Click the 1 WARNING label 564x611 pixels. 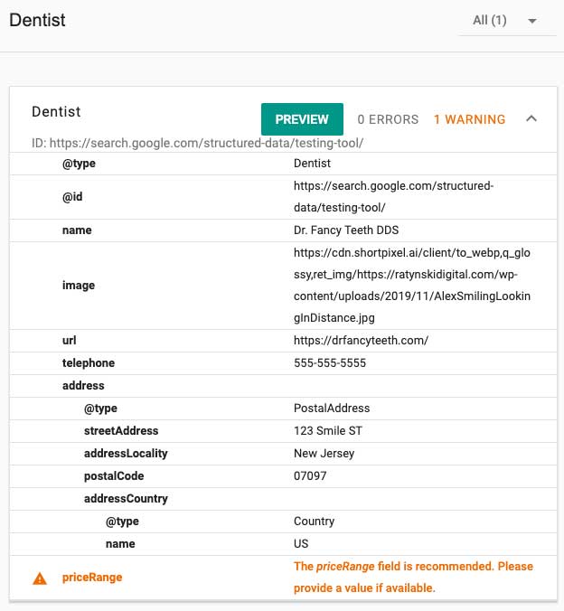coord(469,119)
